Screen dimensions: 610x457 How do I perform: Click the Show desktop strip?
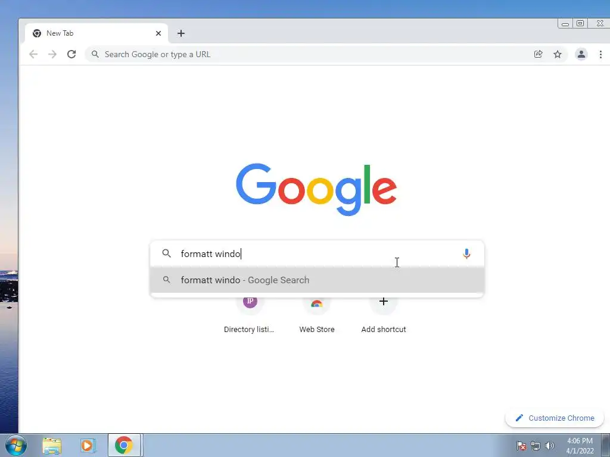tap(606, 445)
